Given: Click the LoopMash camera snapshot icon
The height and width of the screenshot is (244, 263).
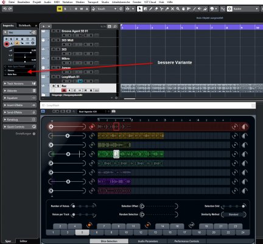Looking at the screenshot, I should [114, 112].
